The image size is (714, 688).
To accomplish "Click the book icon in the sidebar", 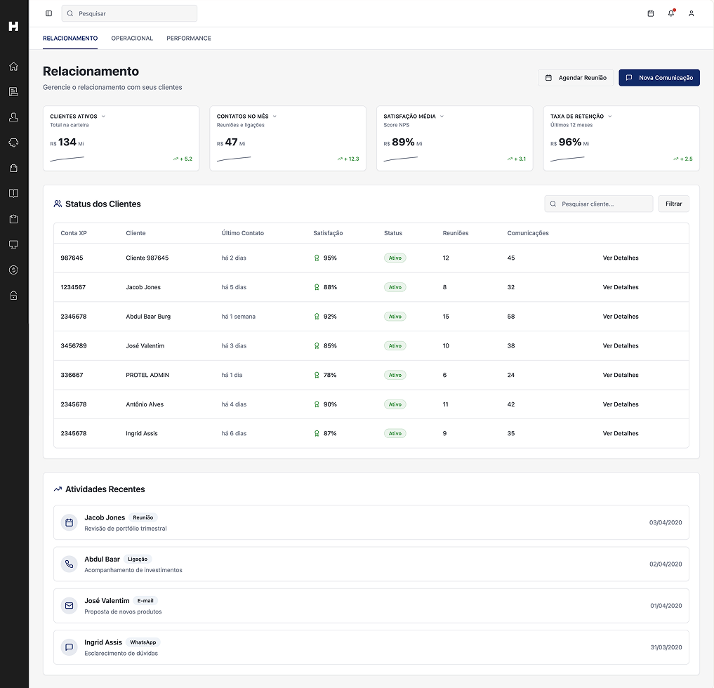I will coord(13,193).
